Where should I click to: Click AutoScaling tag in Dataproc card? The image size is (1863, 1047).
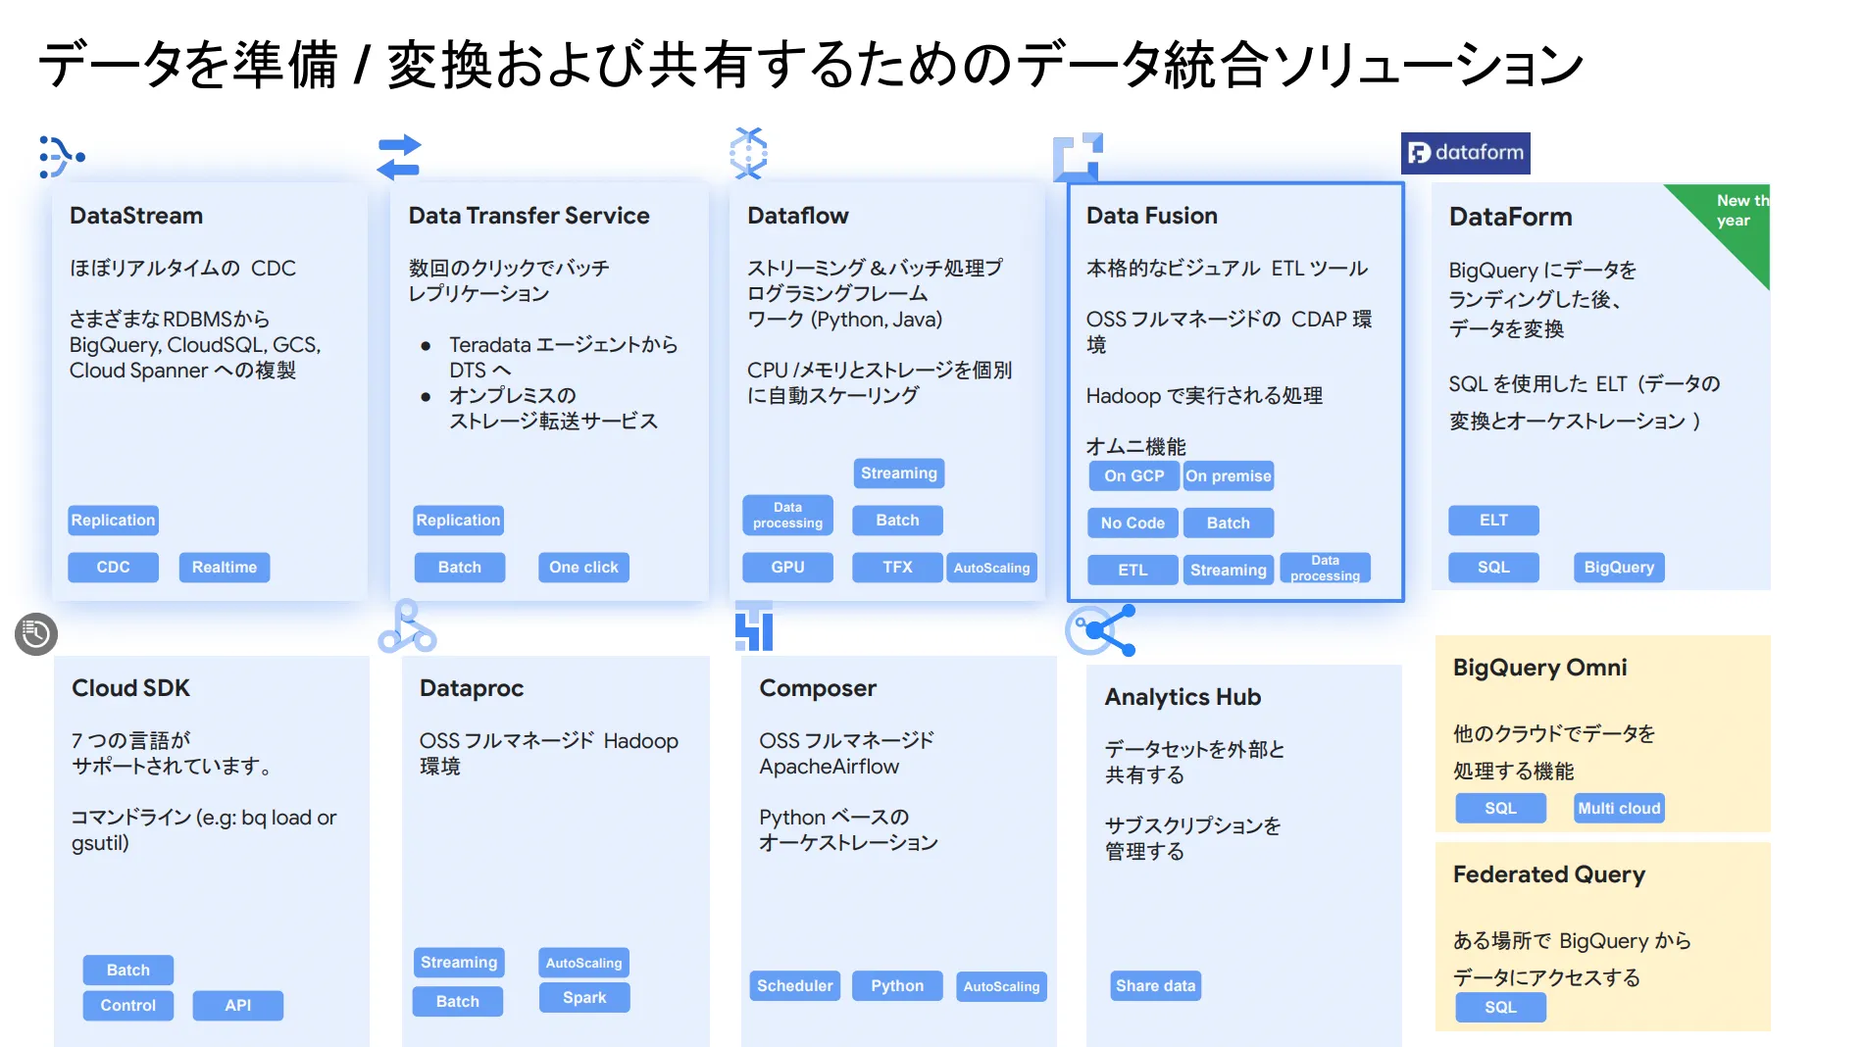[583, 963]
